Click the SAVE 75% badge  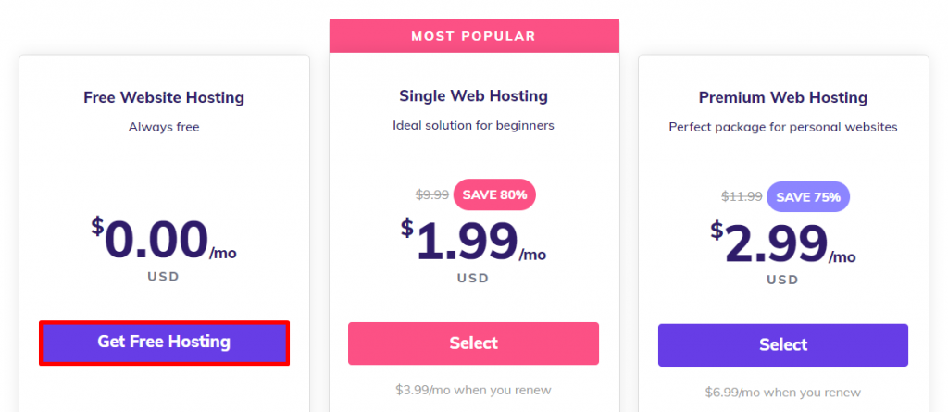tap(808, 196)
